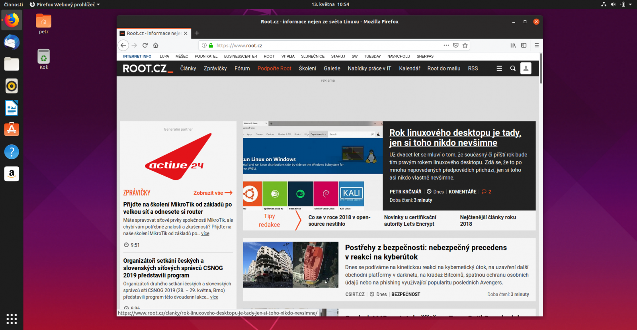The width and height of the screenshot is (637, 330).
Task: Click the Active 24 partner logo
Action: point(178,157)
